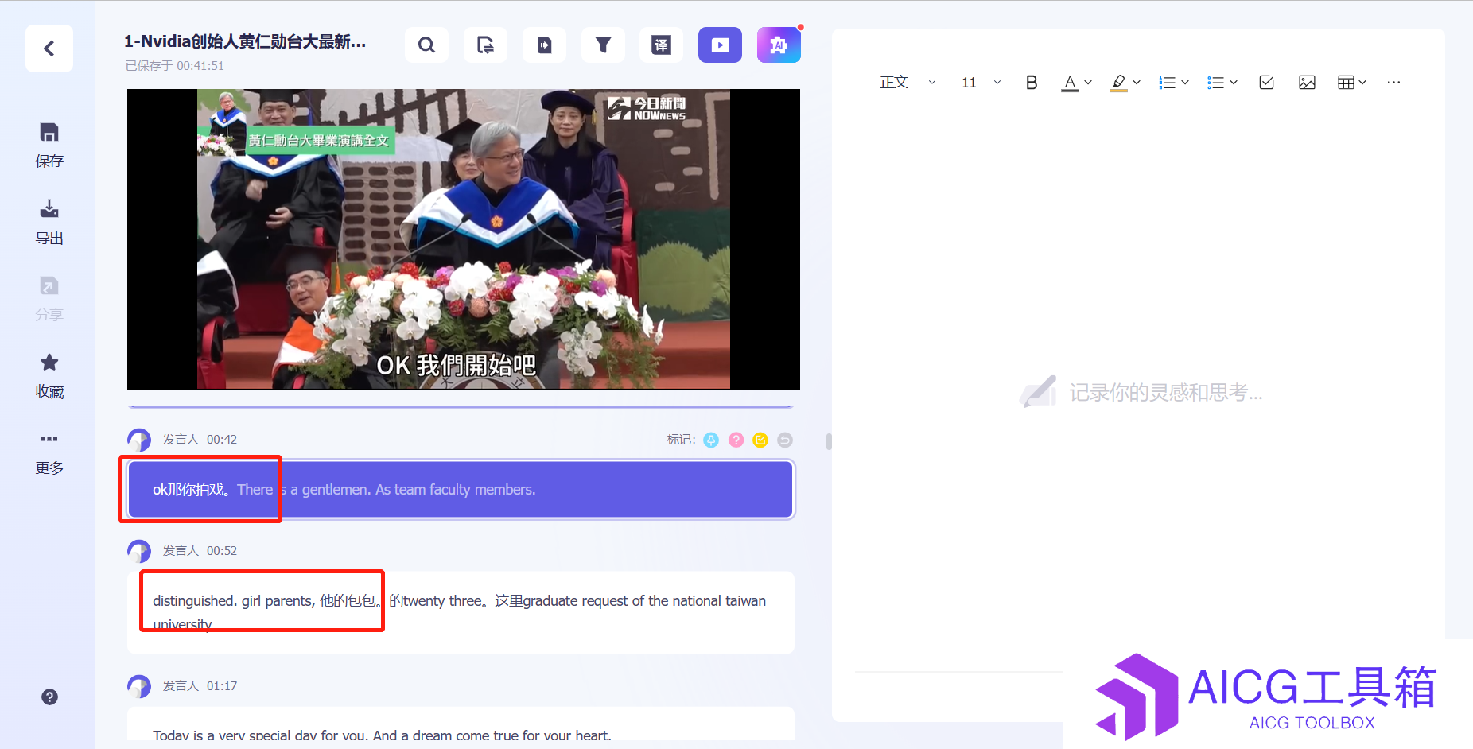Open the help question mark icon
Image resolution: width=1473 pixels, height=749 pixels.
pos(49,697)
